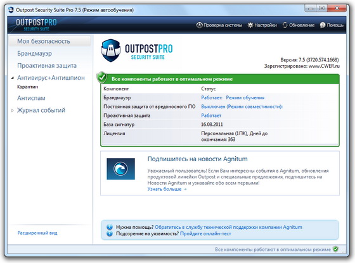Viewport: 355px width, 263px height.
Task: Click the Лицензия row label
Action: click(114, 133)
